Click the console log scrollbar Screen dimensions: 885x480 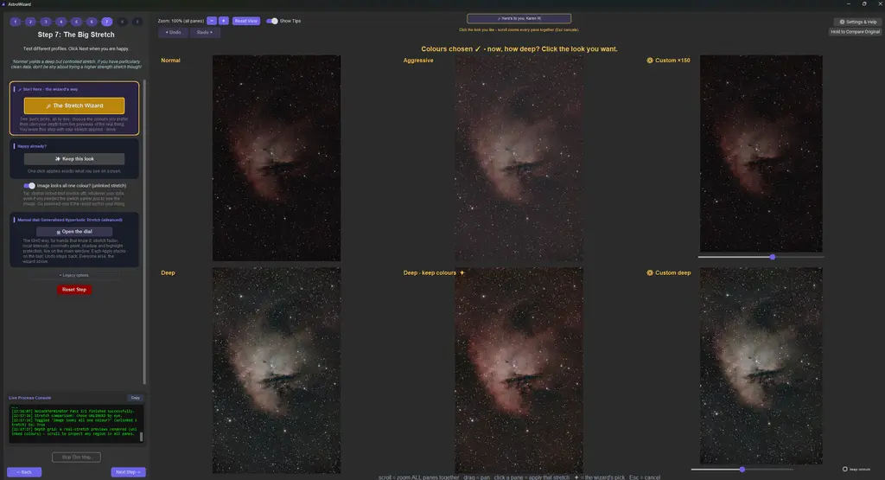click(141, 437)
